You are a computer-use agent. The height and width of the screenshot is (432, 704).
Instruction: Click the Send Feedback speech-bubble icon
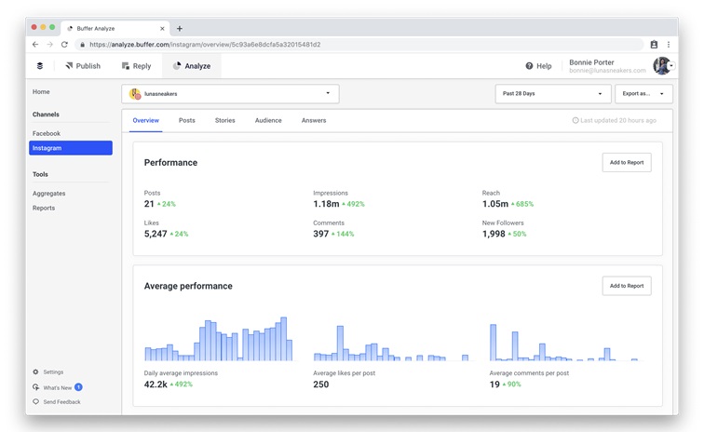click(x=36, y=401)
